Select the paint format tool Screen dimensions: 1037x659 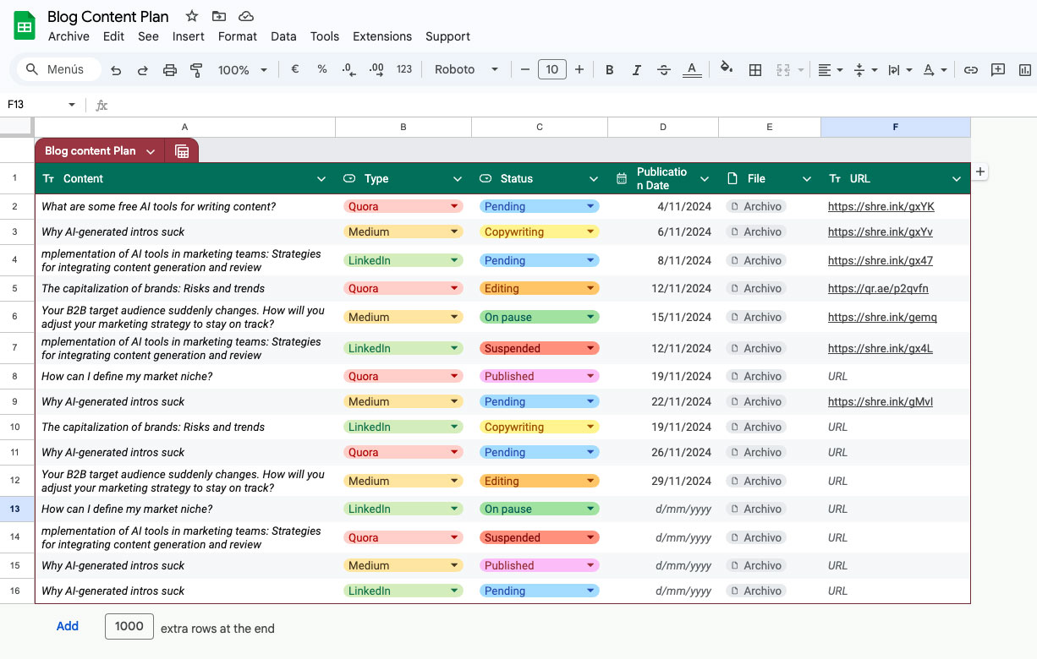[196, 70]
